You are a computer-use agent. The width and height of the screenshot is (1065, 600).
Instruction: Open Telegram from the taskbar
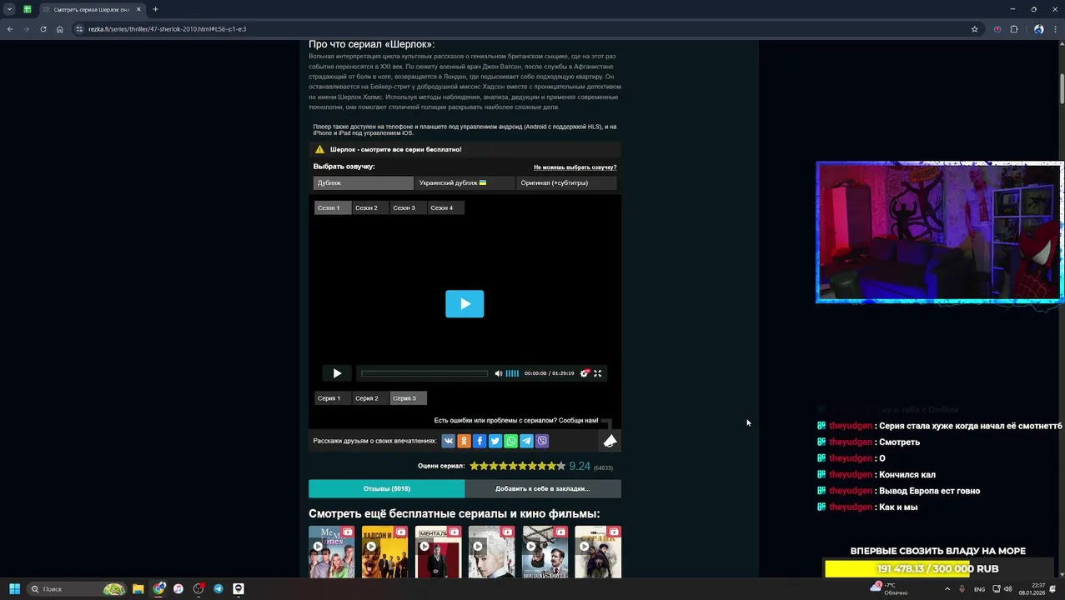click(219, 589)
